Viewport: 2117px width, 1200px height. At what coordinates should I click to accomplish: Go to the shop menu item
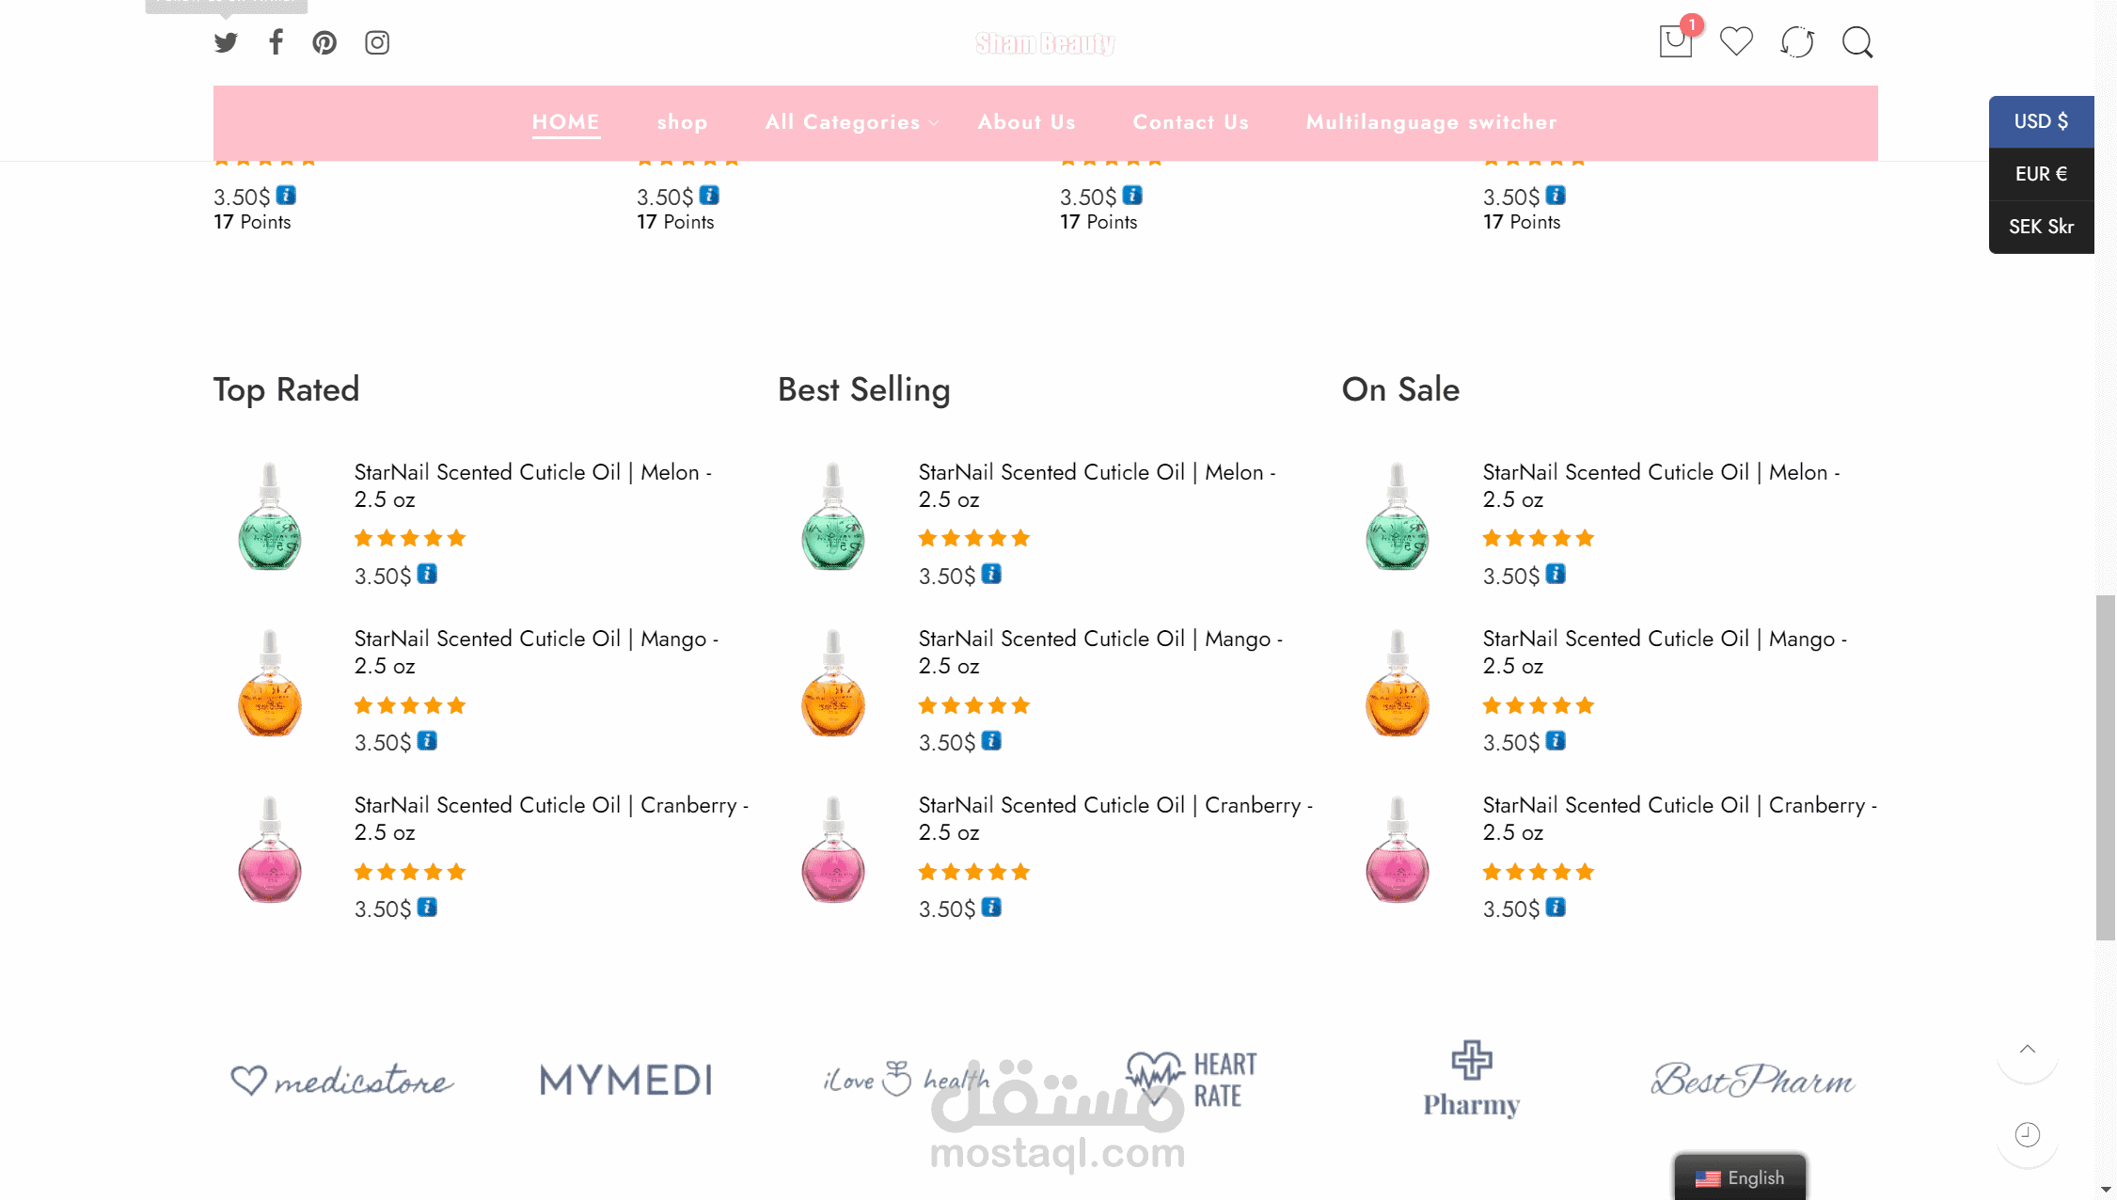tap(683, 122)
